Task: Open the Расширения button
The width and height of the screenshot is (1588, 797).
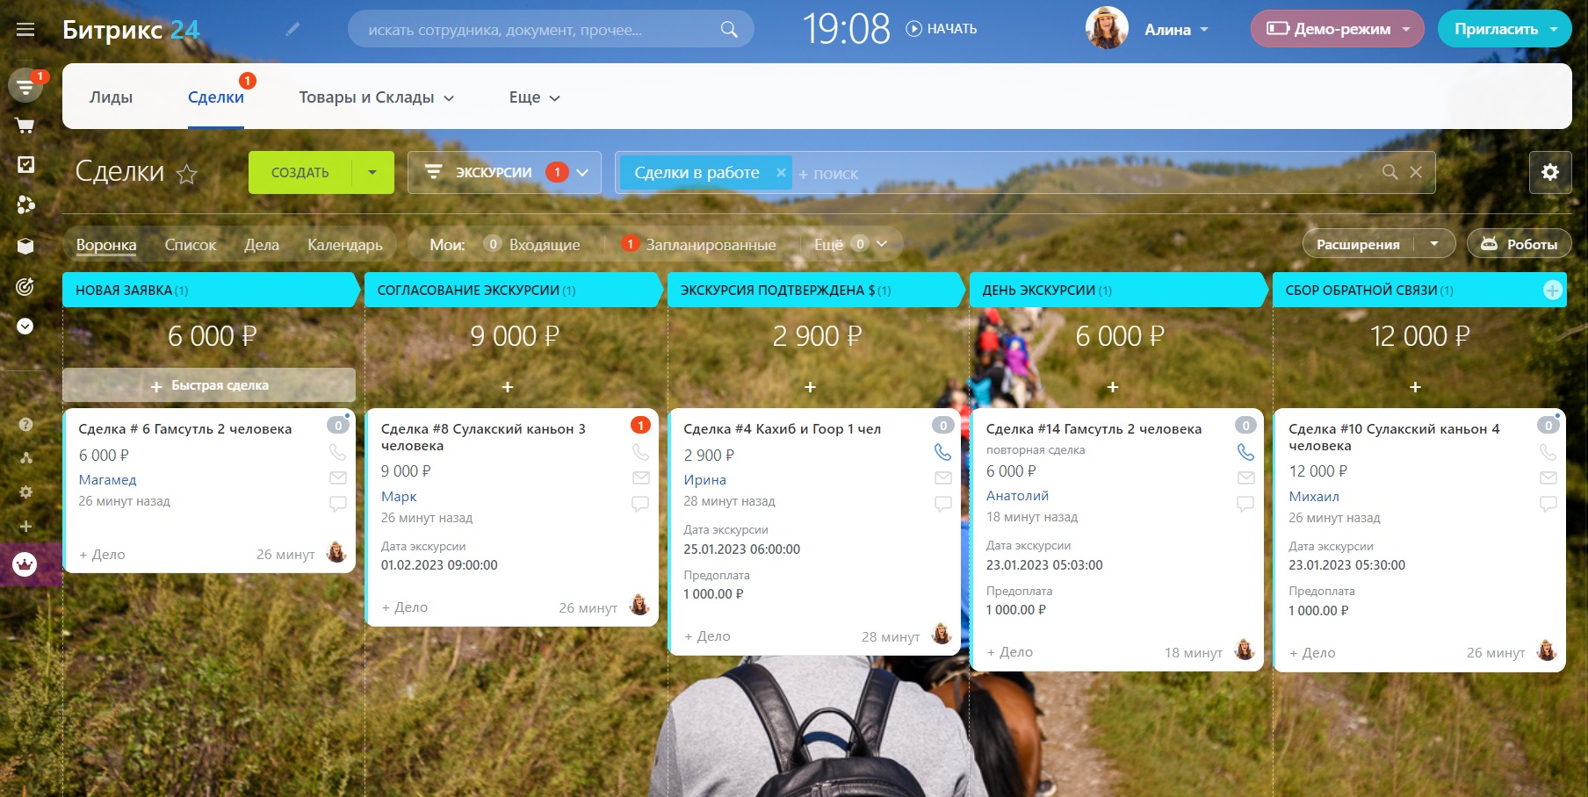Action: [1358, 244]
